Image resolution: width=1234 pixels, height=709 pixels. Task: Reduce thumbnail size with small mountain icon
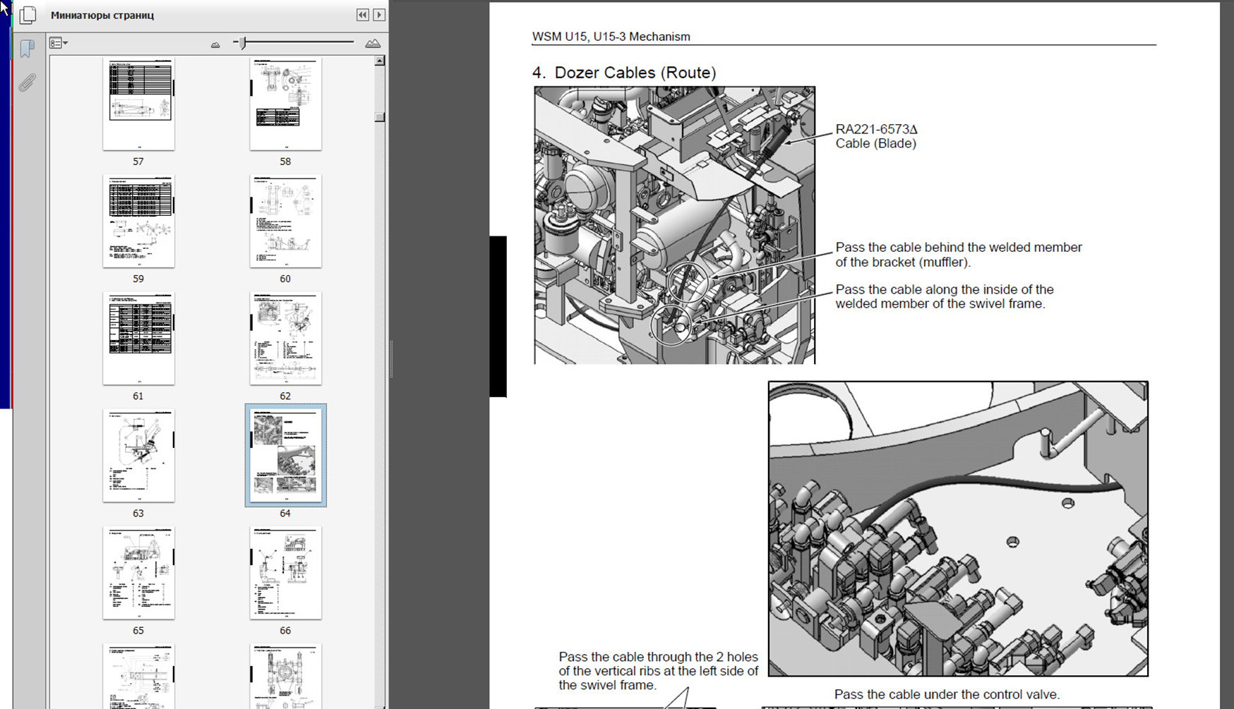tap(215, 44)
